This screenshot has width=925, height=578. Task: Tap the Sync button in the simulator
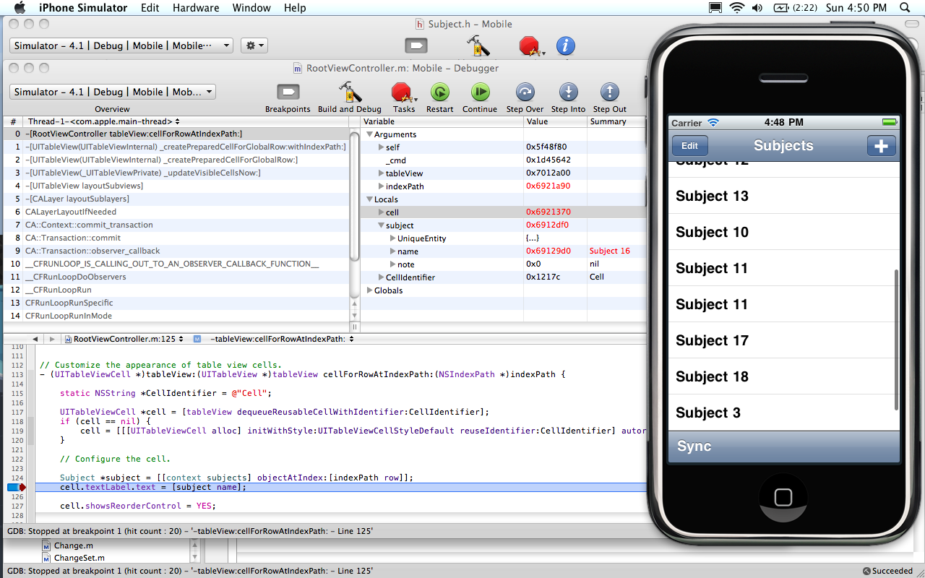point(694,447)
